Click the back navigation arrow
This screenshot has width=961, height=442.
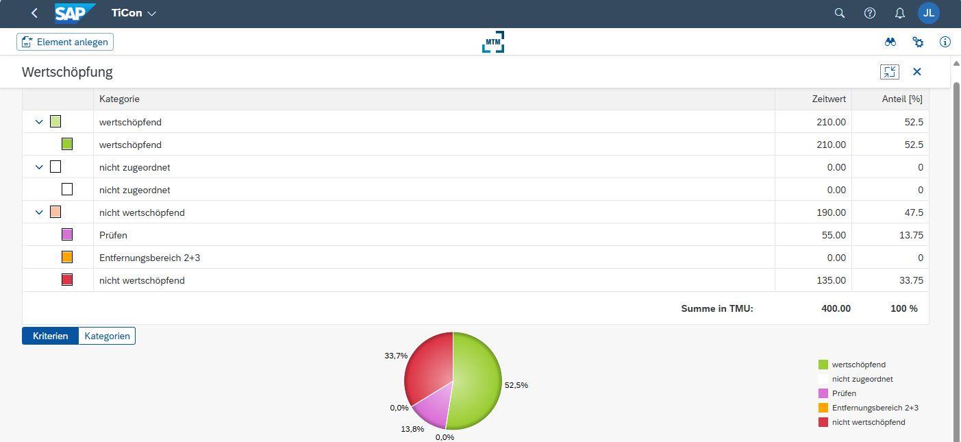click(x=34, y=13)
